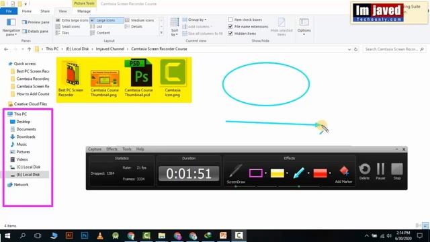
Task: Go back in Explorer navigation
Action: pyautogui.click(x=6, y=49)
